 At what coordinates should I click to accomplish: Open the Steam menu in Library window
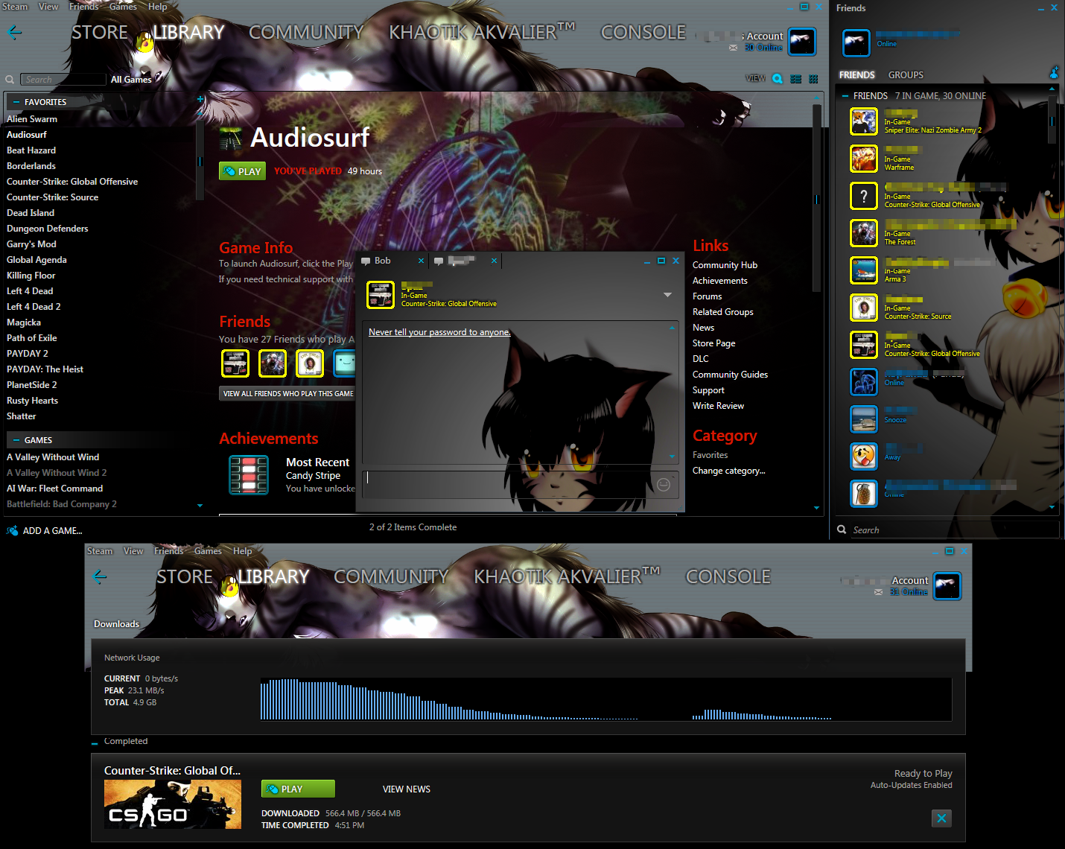pos(13,7)
